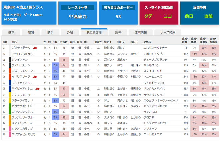Click タテ in ストライド競馬新聞 panel

pos(148,16)
